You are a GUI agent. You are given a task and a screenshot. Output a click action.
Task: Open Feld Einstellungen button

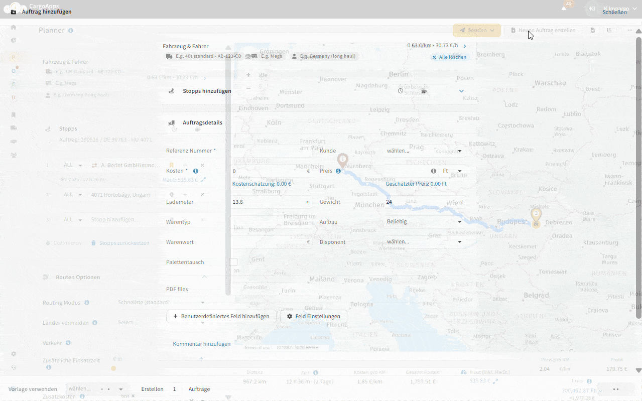[x=314, y=316]
